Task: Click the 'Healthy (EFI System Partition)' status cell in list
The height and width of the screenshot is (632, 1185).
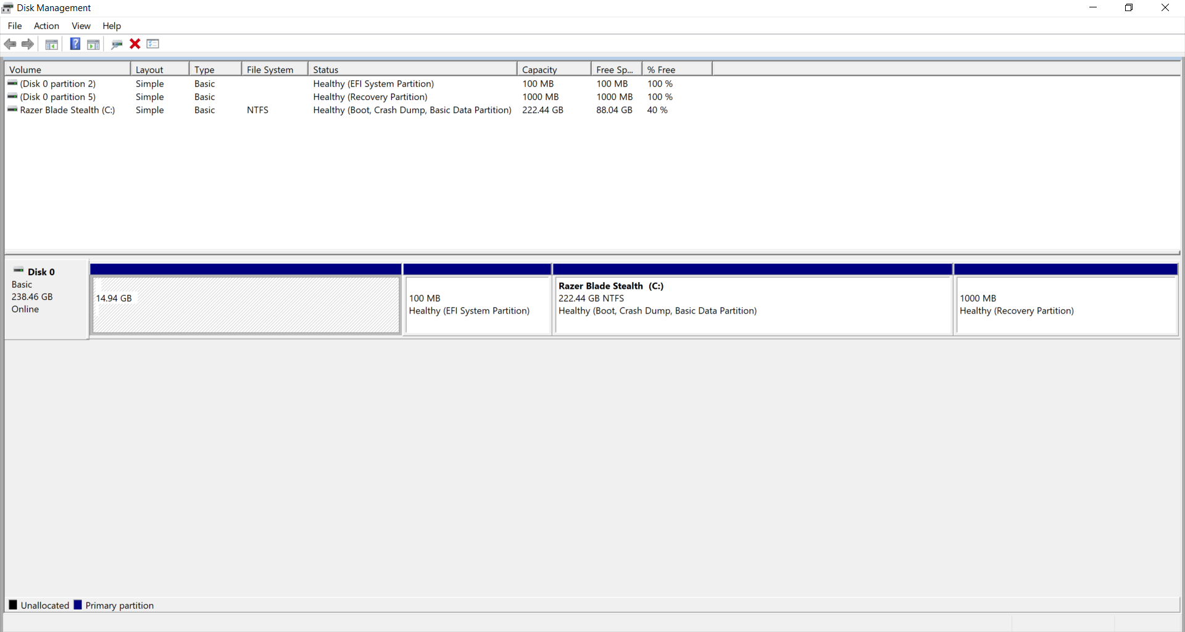Action: coord(373,83)
